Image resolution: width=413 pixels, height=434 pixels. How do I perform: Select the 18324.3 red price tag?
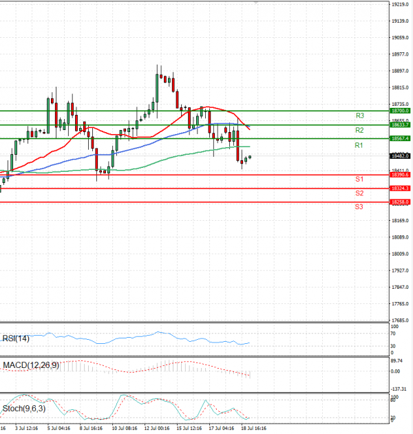pos(399,188)
